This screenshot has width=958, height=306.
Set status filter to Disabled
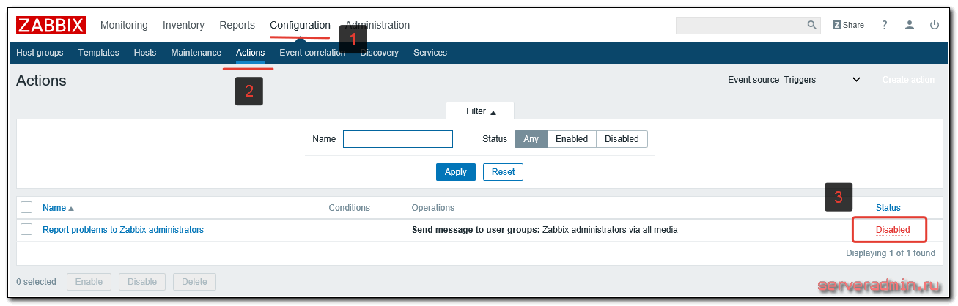click(x=622, y=139)
